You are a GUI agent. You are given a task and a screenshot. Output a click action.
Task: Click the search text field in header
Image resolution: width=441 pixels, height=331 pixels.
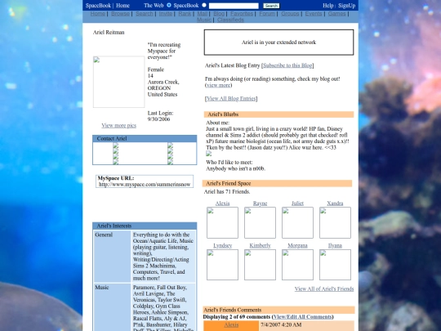tap(234, 6)
